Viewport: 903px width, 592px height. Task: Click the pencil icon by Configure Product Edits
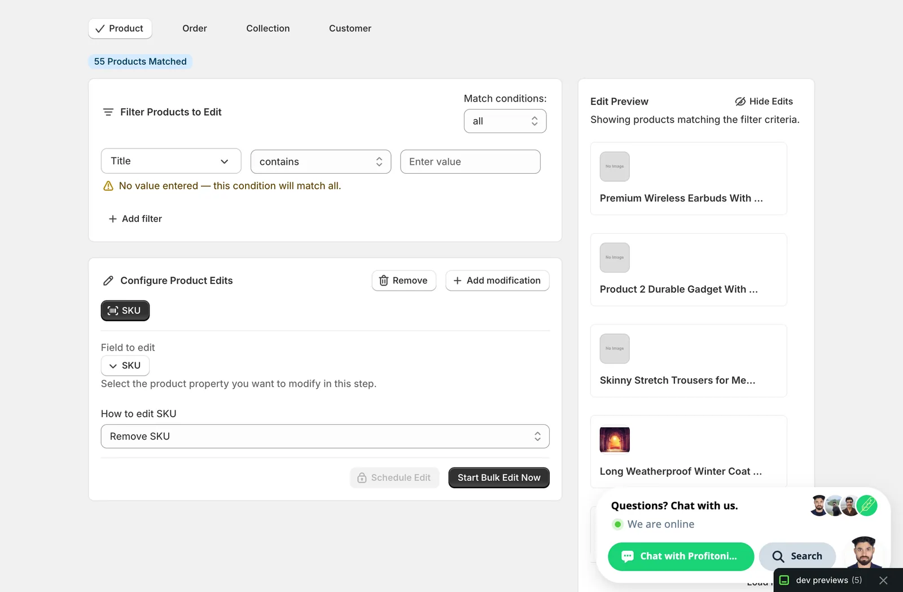[x=108, y=281]
